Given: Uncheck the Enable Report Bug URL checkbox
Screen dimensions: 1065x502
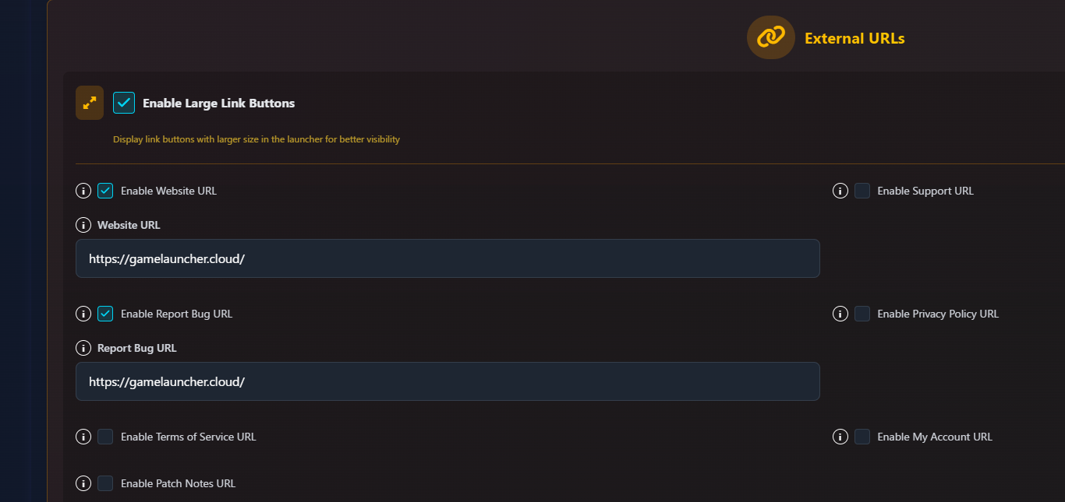Looking at the screenshot, I should [x=105, y=314].
